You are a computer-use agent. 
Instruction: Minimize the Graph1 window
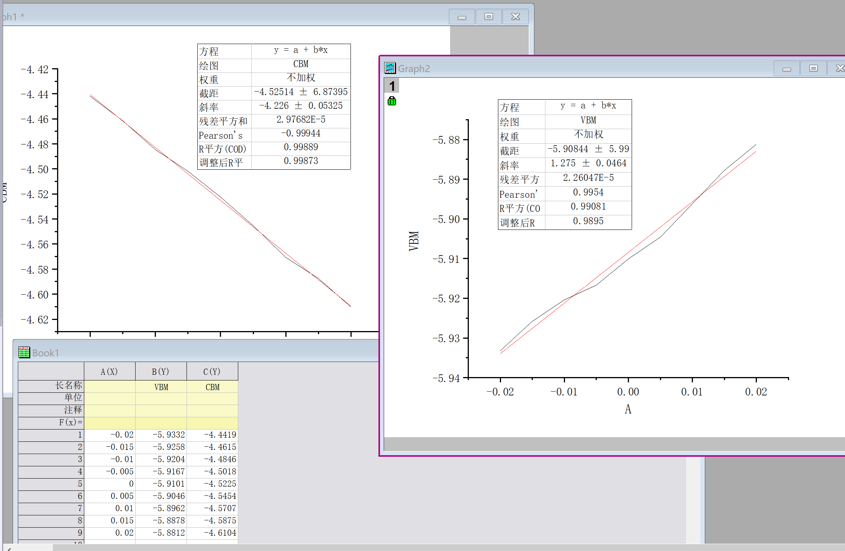pyautogui.click(x=462, y=17)
